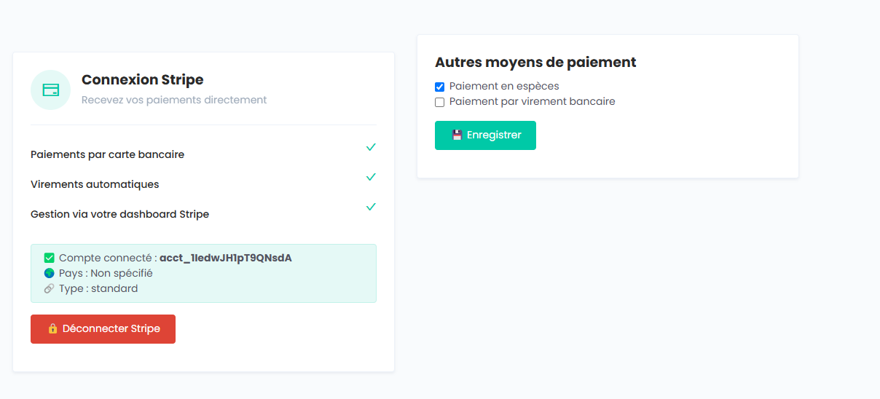Click the globe icon next to Pays

click(50, 273)
